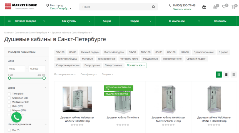Image resolution: width=239 pixels, height=133 pixels.
Task: Sort products По популярности
Action: (x=65, y=74)
